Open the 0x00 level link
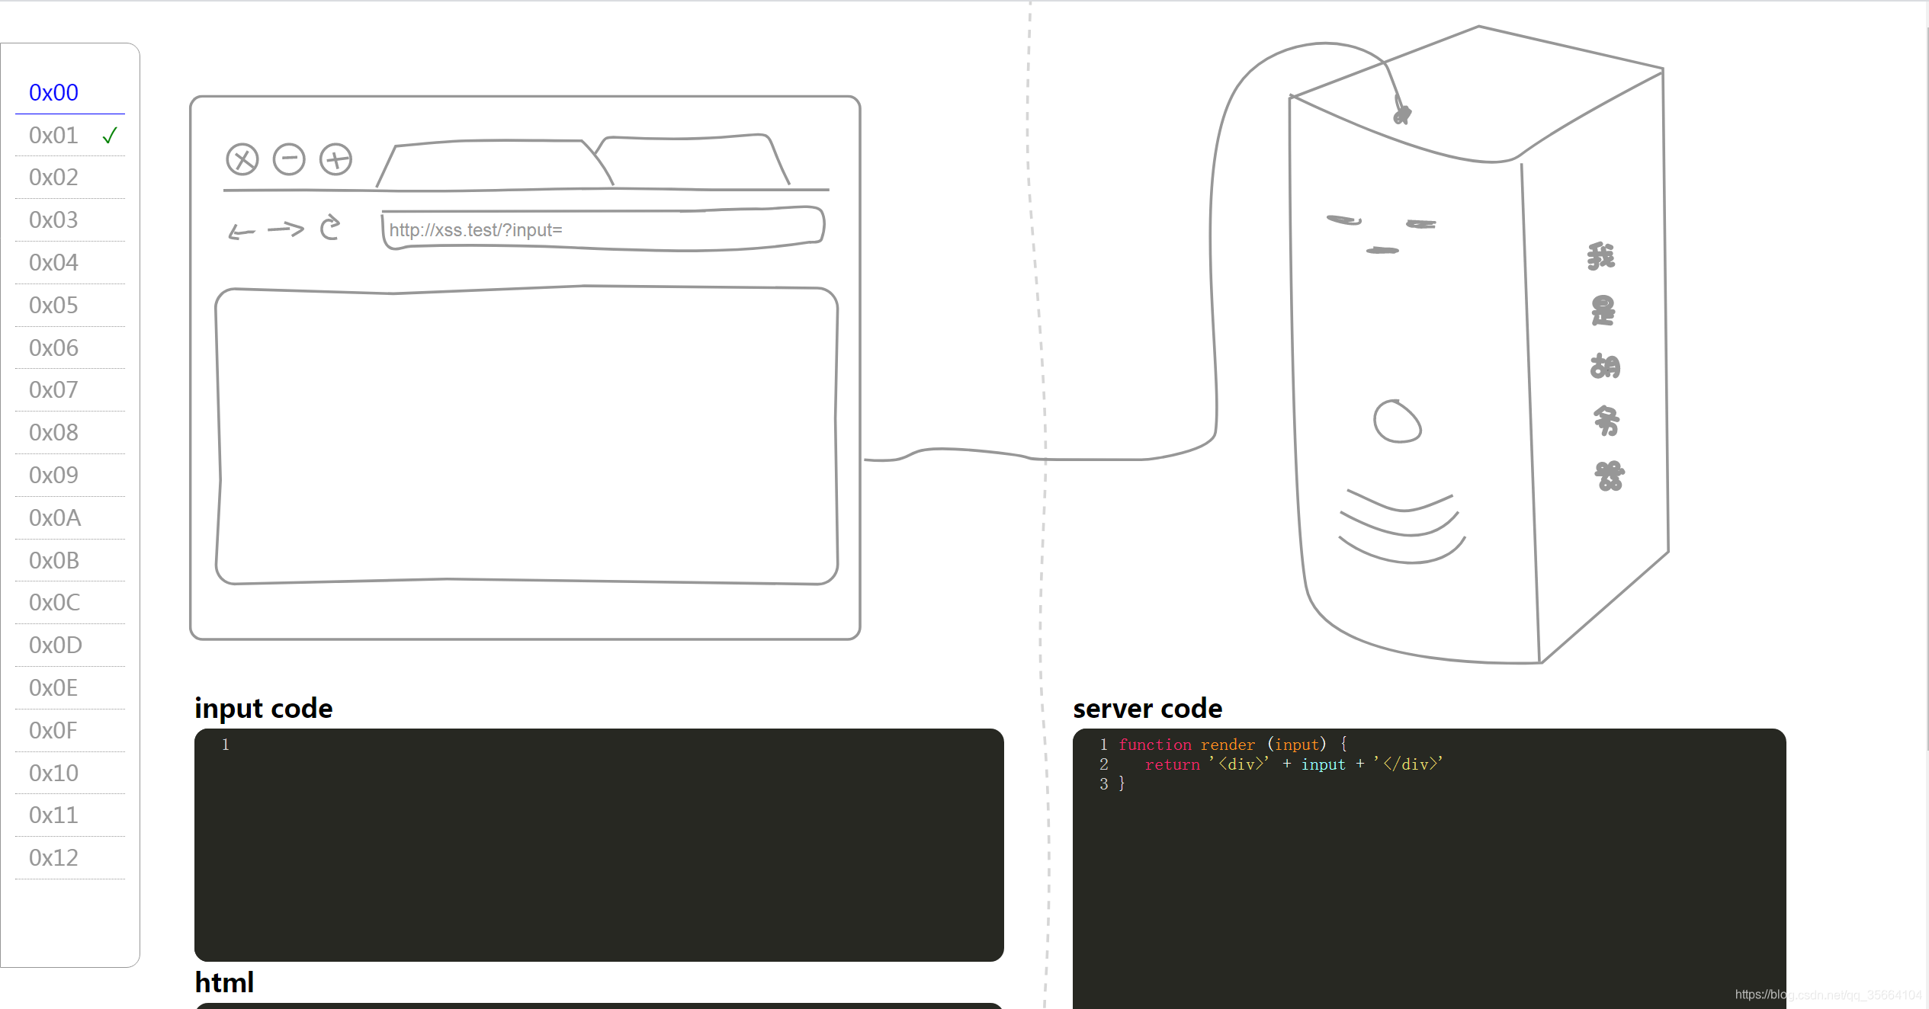The image size is (1929, 1009). 53,93
